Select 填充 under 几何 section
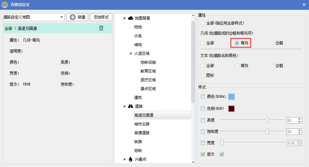This screenshot has height=167, width=309. (237, 43)
